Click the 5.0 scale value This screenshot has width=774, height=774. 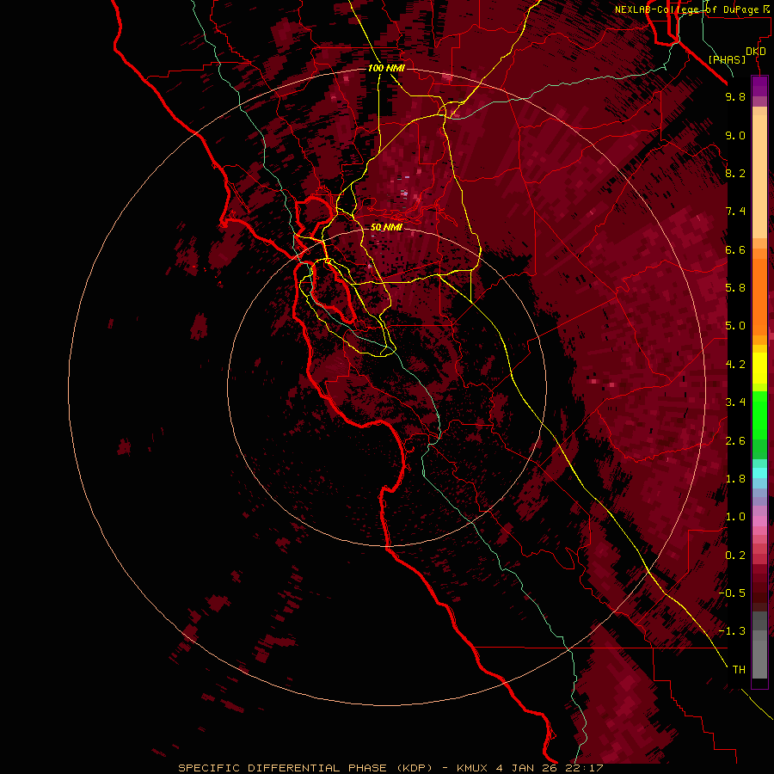click(x=735, y=326)
